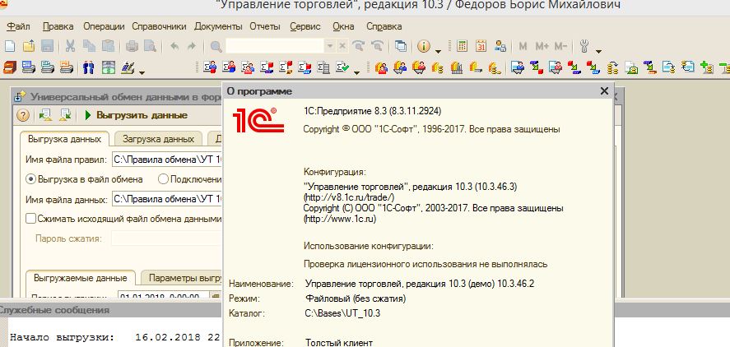The image size is (730, 347).
Task: Click the M memory button
Action: point(523,46)
